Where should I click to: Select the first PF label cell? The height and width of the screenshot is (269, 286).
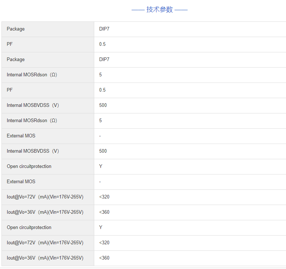(x=10, y=44)
